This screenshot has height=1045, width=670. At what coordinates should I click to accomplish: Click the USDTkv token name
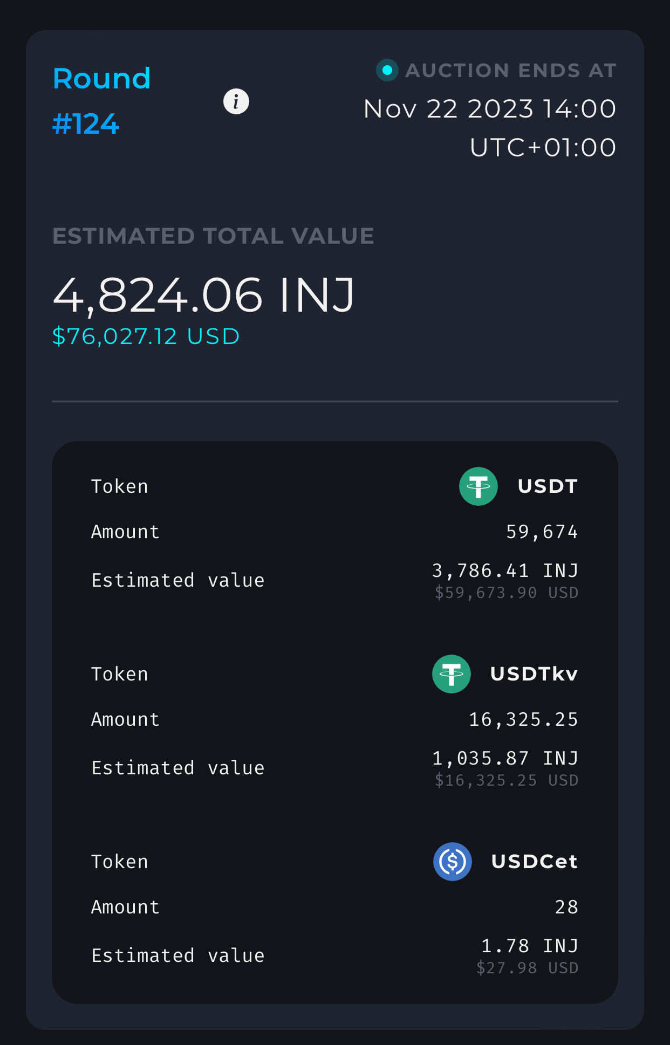pyautogui.click(x=534, y=674)
